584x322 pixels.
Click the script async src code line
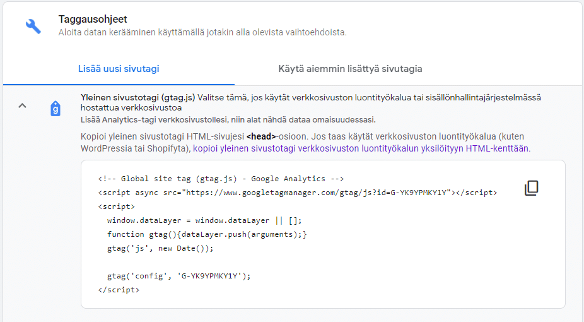297,193
